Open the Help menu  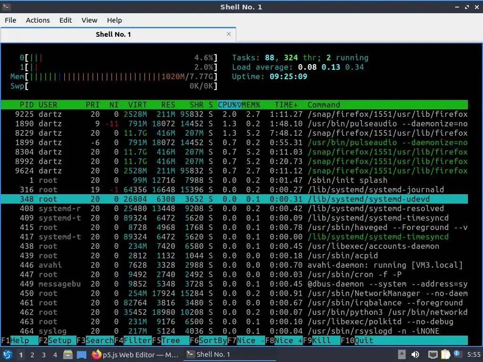(114, 20)
